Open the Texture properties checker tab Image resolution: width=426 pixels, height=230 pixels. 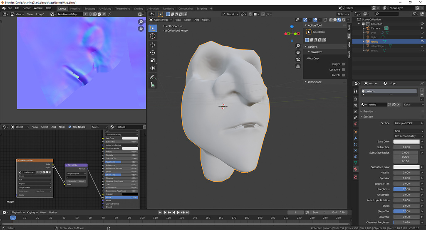356,177
